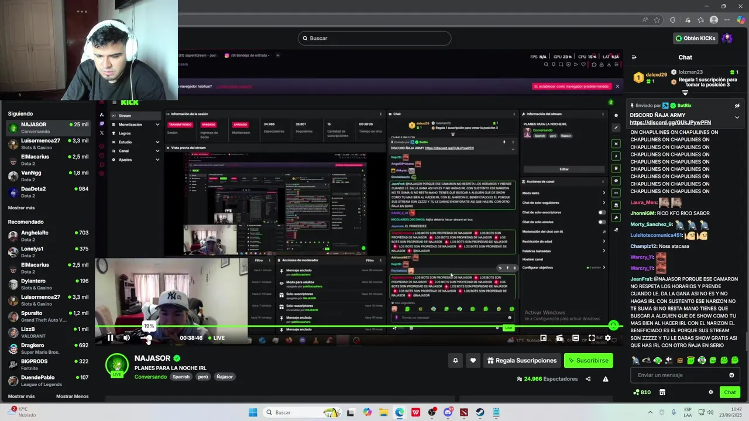Open browser extensions puzzle icon

[673, 20]
